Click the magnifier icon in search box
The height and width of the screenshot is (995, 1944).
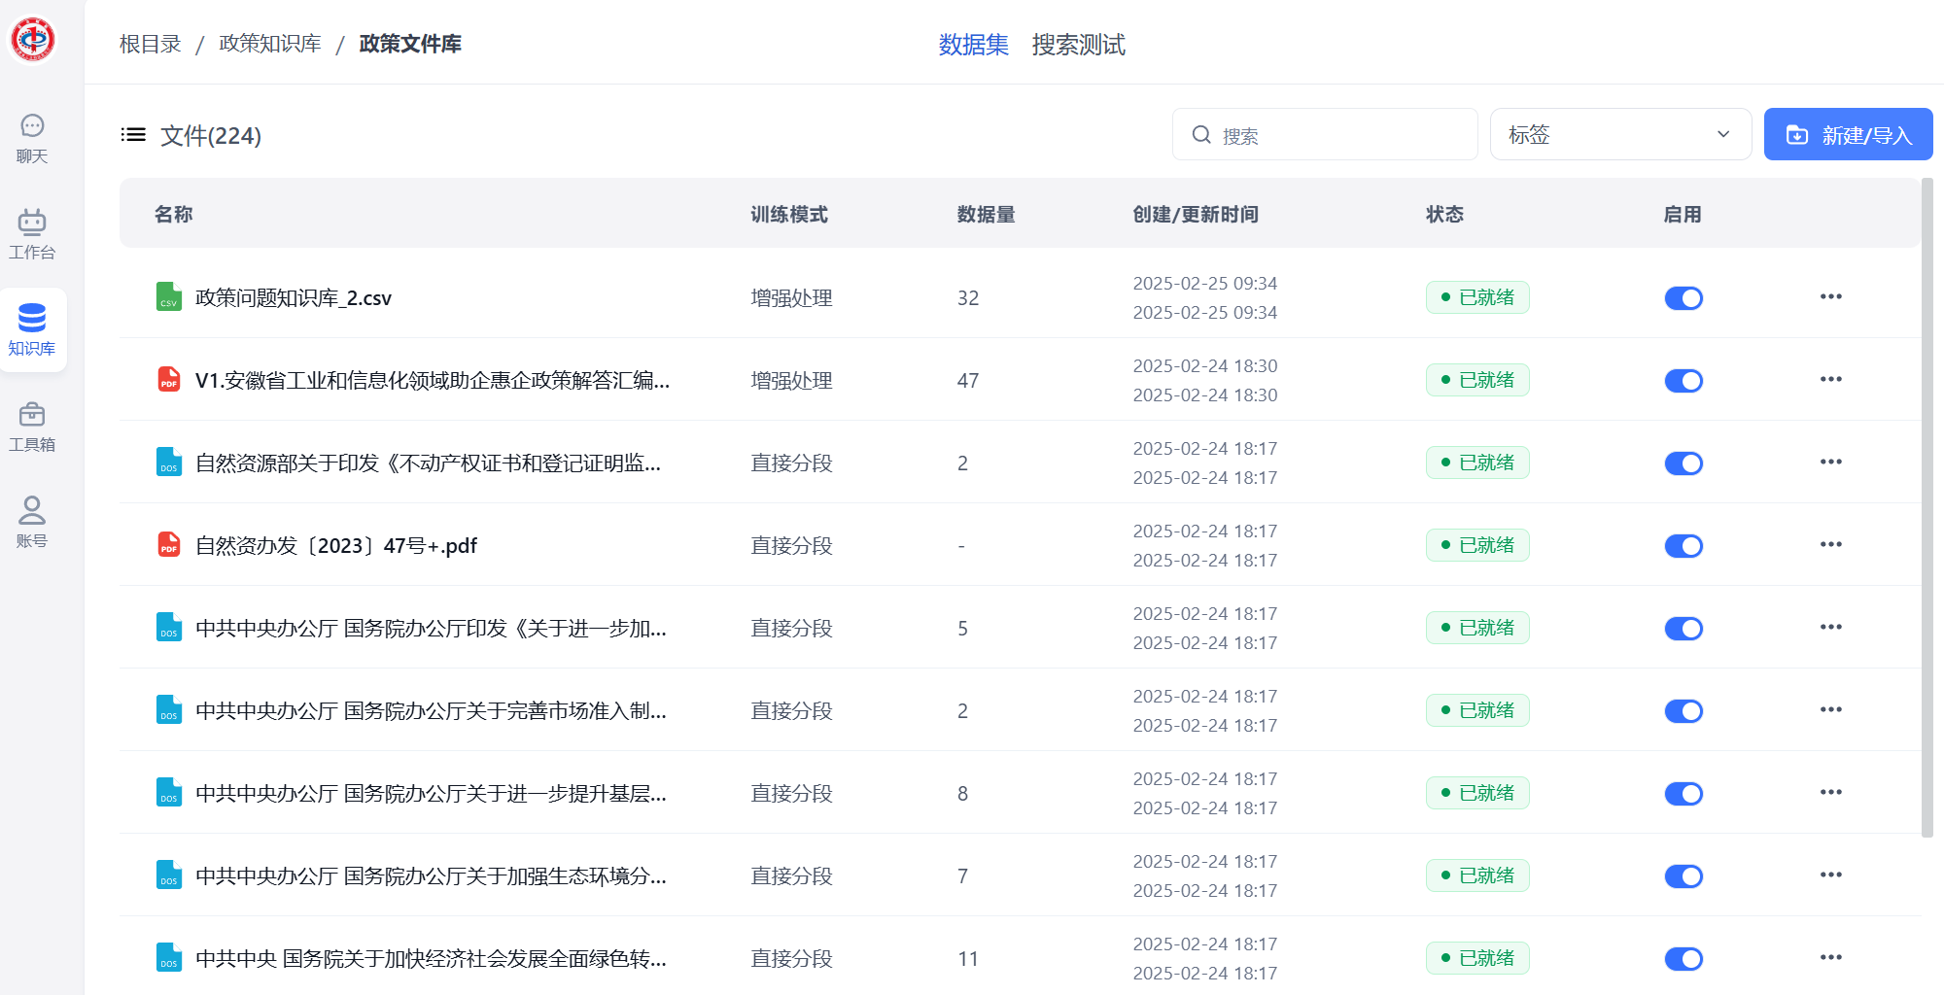(x=1201, y=135)
